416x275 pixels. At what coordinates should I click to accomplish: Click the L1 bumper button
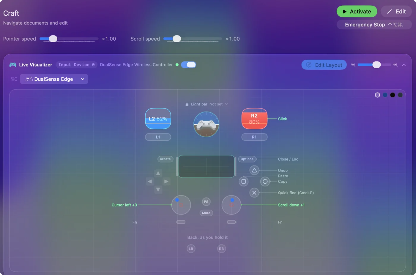(158, 137)
